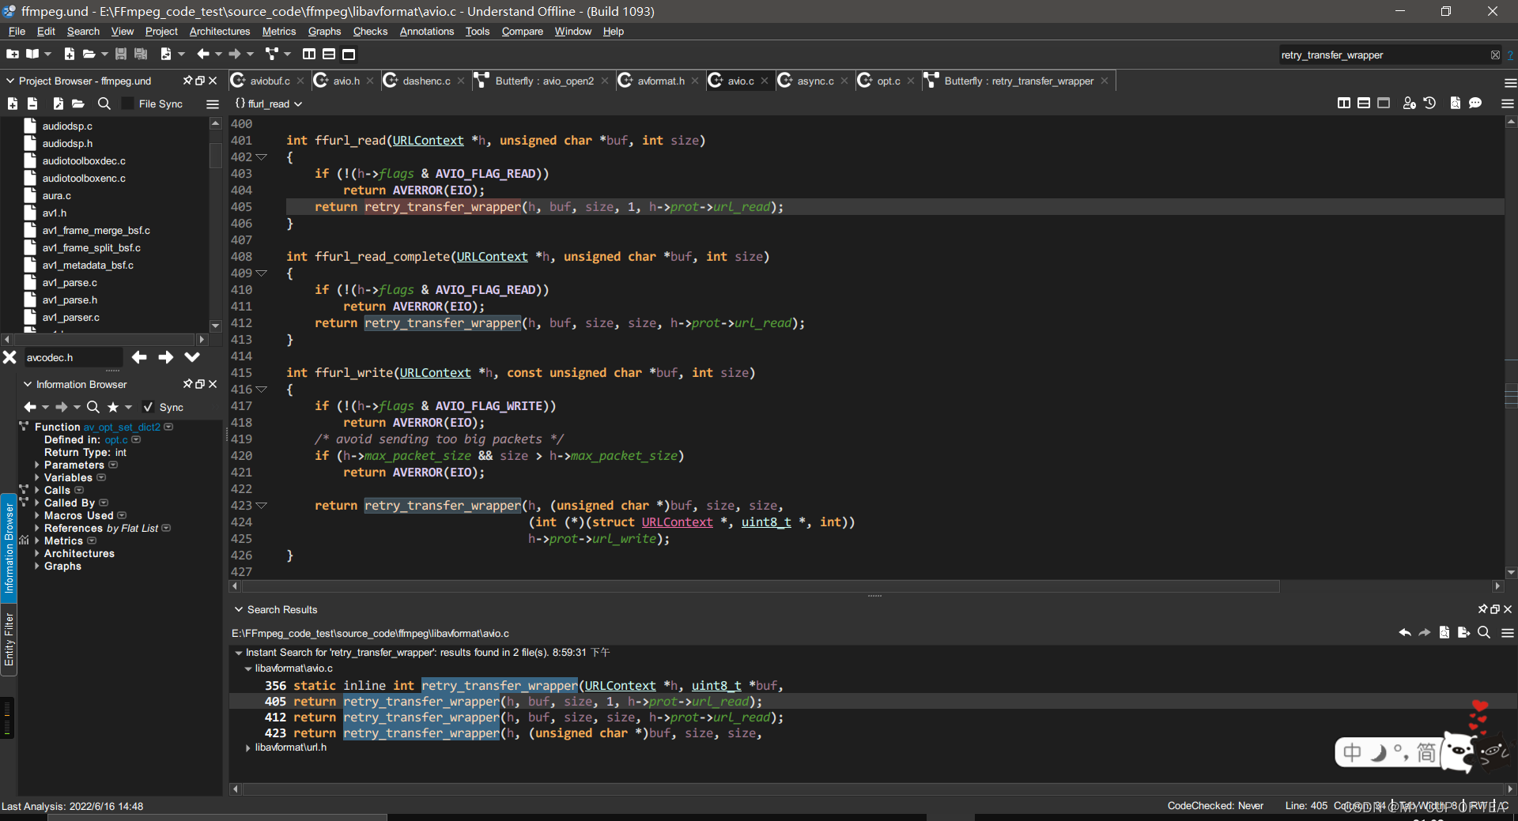Click the URLContext link on line 401
The image size is (1518, 821).
click(x=428, y=141)
